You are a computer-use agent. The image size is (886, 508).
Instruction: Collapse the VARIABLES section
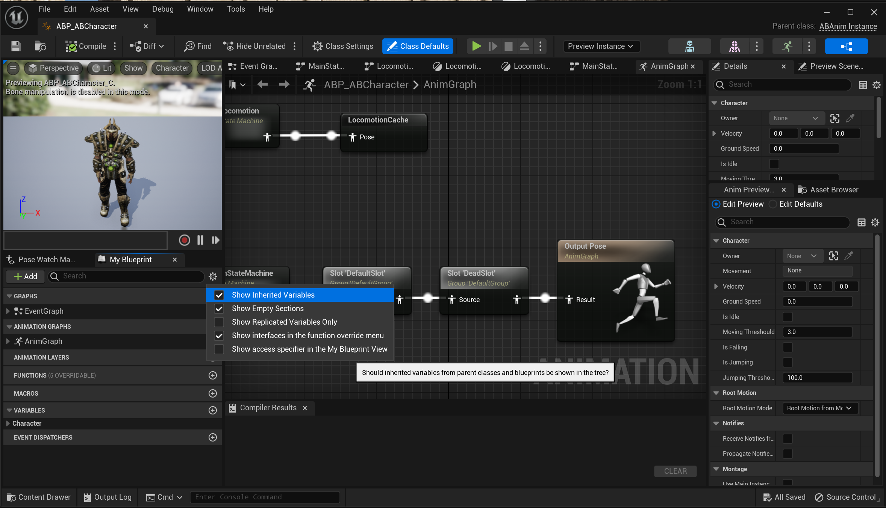pyautogui.click(x=9, y=410)
